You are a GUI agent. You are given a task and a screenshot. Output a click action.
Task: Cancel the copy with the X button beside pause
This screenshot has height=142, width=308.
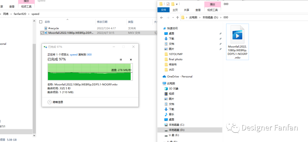(131, 60)
